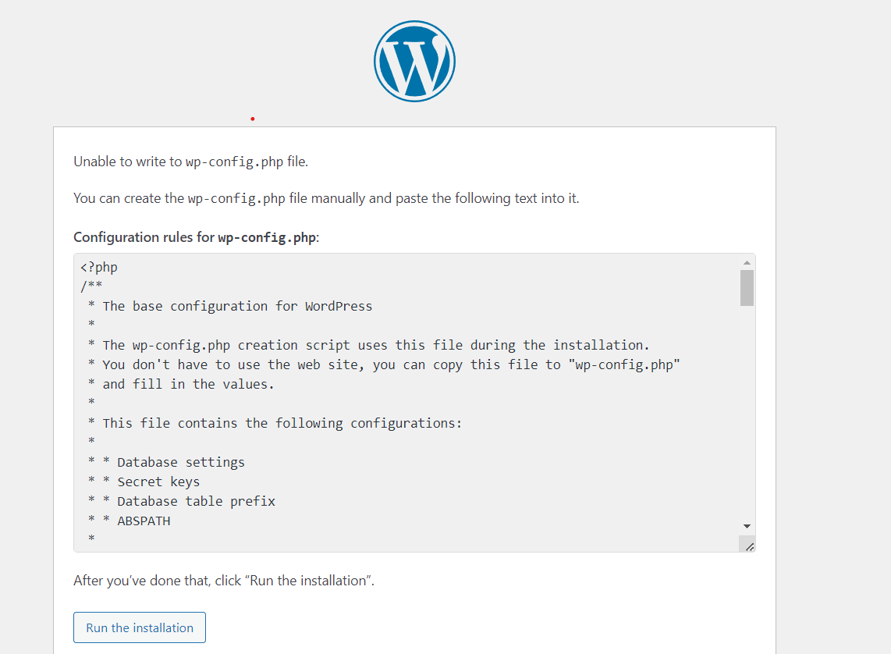Screen dimensions: 891x654
Task: Click 'The wp-config.php creation script' line
Action: 368,346
